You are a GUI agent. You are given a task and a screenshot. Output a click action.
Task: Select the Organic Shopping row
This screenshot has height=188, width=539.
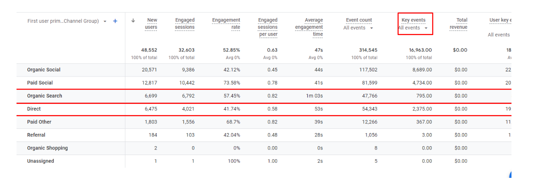[47, 148]
